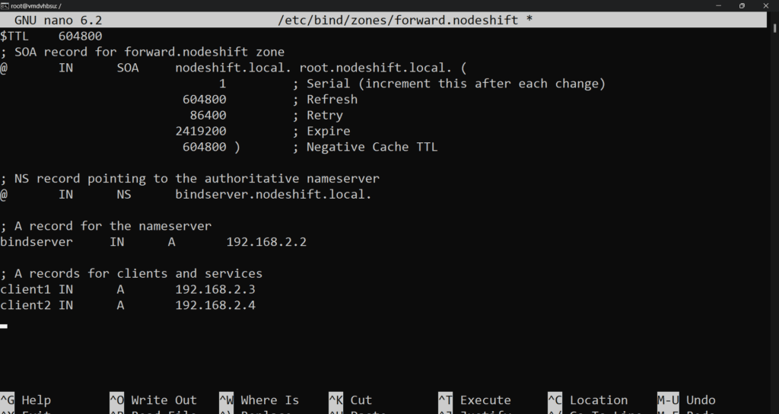
Task: Place cursor on $TTL 604800 line
Action: click(x=51, y=36)
